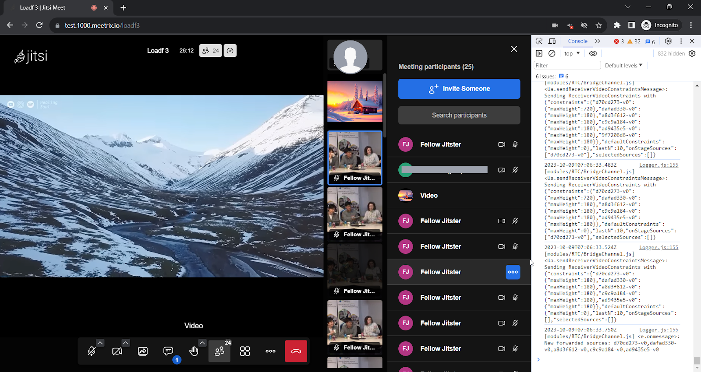
Task: Select the snowy cabin video thumbnail
Action: (355, 102)
